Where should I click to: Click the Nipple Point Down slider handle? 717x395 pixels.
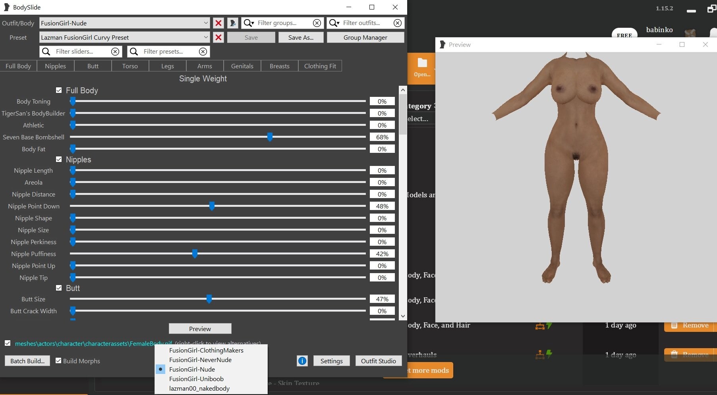tap(212, 206)
